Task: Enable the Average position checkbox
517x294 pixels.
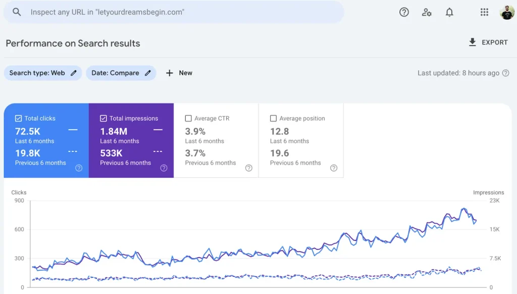Action: click(273, 118)
